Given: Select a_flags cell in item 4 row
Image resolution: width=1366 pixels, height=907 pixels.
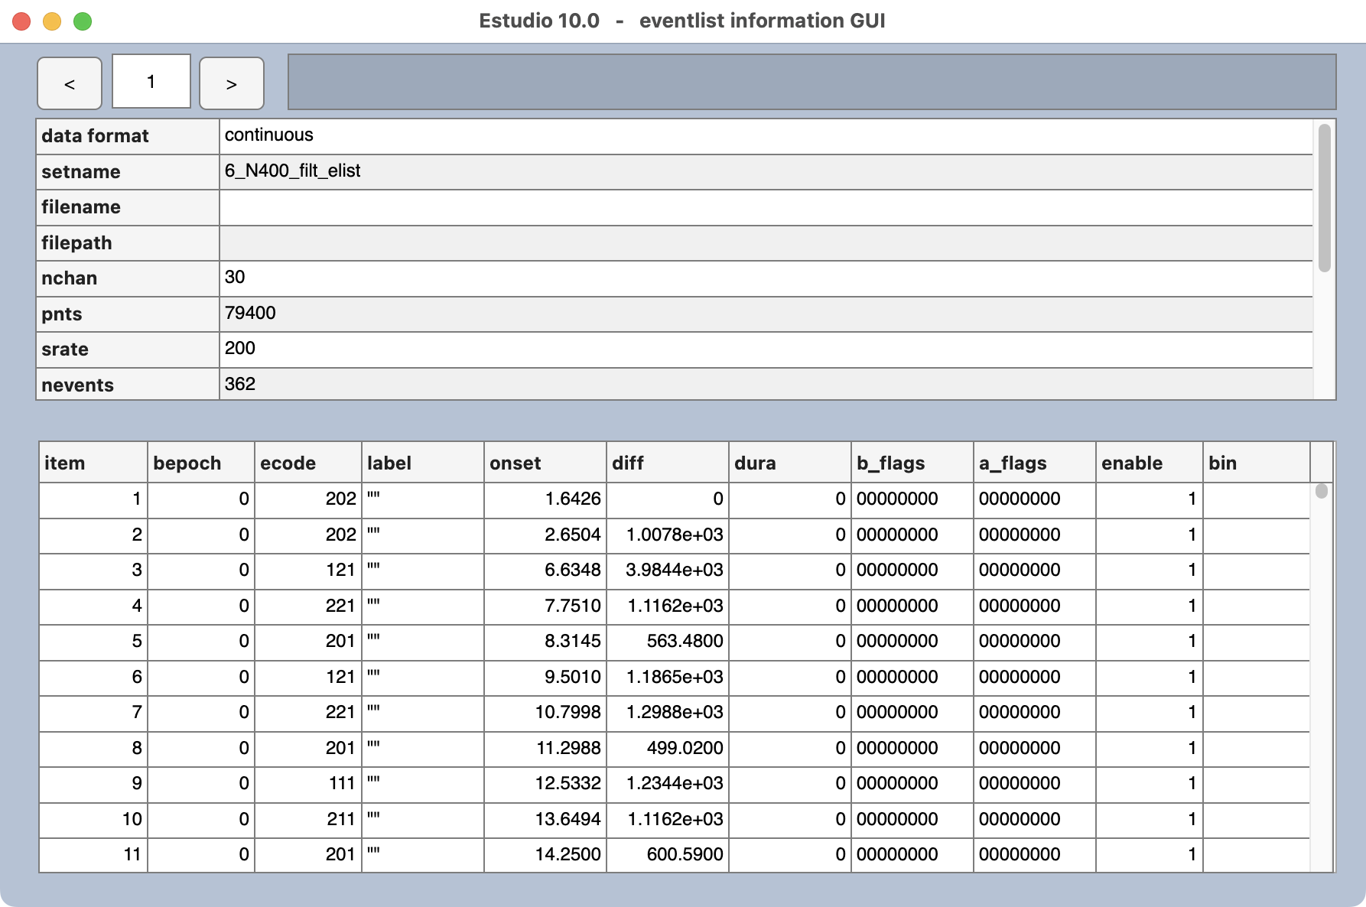Looking at the screenshot, I should pos(1035,607).
